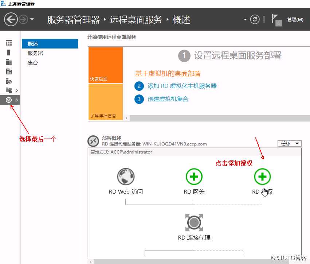Click RD 连接代理服务器 server name text
Image resolution: width=310 pixels, height=264 pixels.
coord(154,144)
